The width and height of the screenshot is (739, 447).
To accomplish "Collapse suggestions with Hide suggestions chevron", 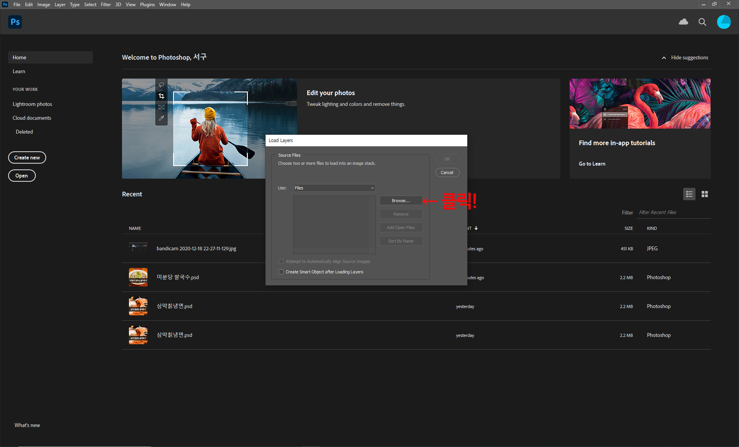I will point(664,58).
